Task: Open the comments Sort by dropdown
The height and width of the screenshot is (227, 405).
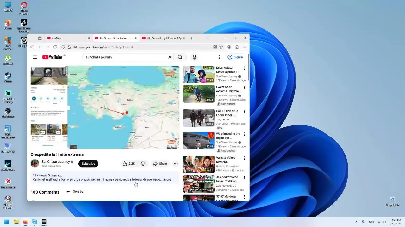Action: point(75,191)
